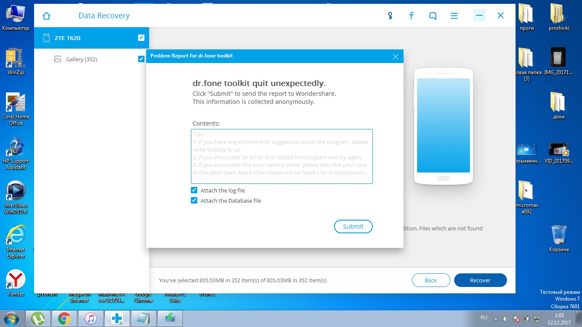Select the HP Support Assistant shortcut
This screenshot has width=582, height=327.
coord(16,153)
